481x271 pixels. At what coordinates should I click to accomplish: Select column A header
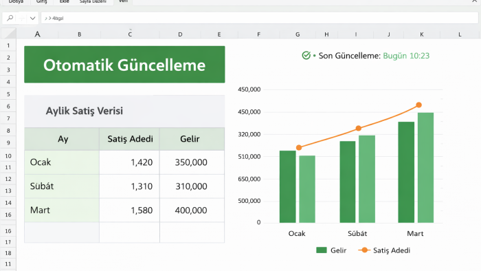tap(37, 34)
